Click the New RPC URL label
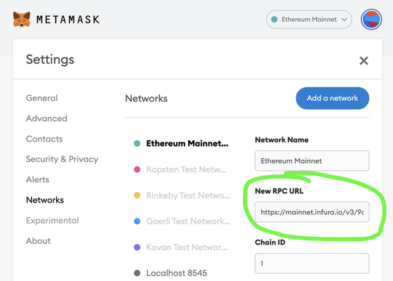Image resolution: width=393 pixels, height=281 pixels. click(x=279, y=191)
